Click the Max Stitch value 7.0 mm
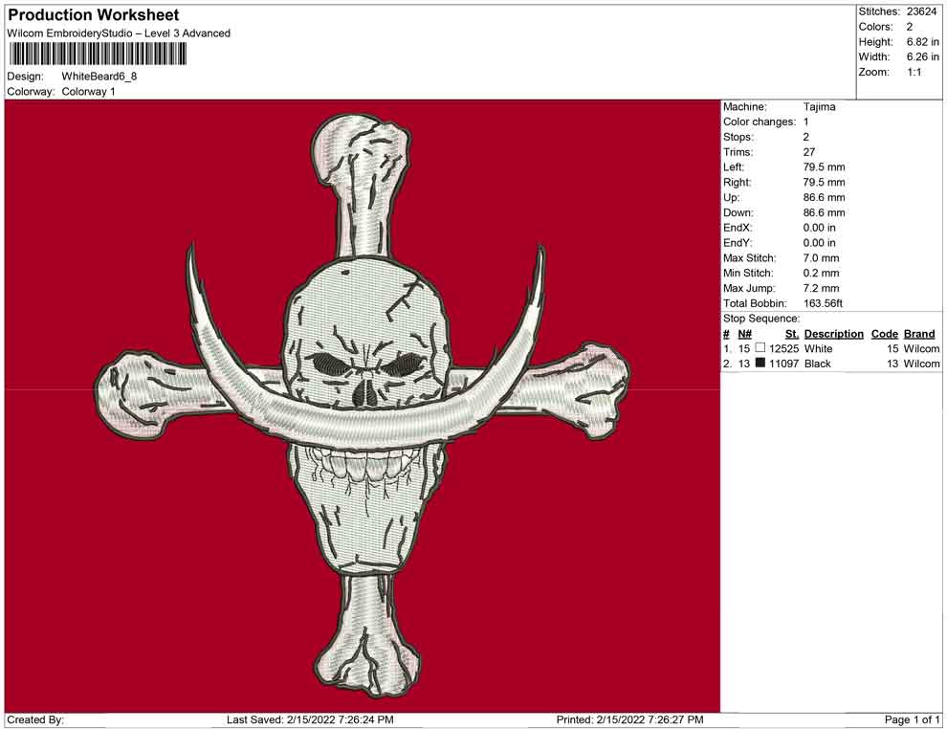 tap(821, 258)
